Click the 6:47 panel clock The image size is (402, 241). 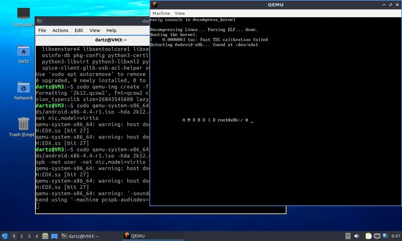click(396, 236)
